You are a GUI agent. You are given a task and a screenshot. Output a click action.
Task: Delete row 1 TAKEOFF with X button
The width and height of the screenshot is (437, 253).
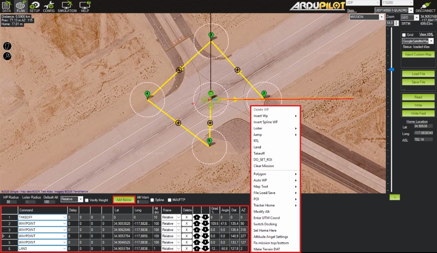pyautogui.click(x=187, y=217)
